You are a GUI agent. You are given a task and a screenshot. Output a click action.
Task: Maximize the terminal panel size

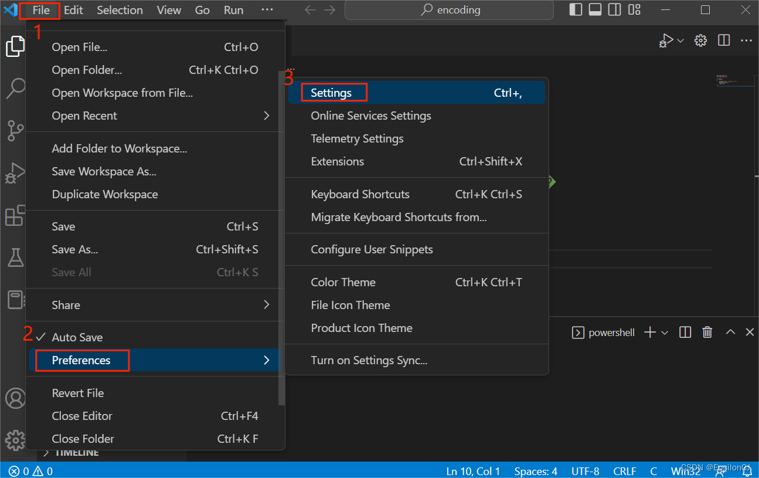pyautogui.click(x=730, y=333)
